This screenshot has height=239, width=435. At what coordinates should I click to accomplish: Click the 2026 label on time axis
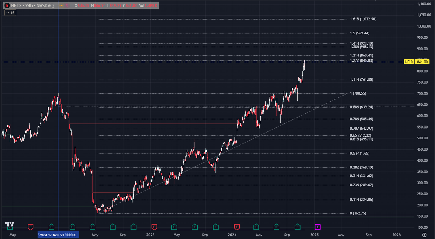[396, 235]
